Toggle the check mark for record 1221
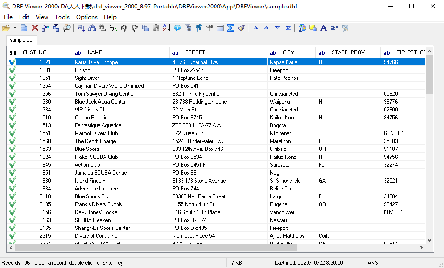 coord(12,62)
